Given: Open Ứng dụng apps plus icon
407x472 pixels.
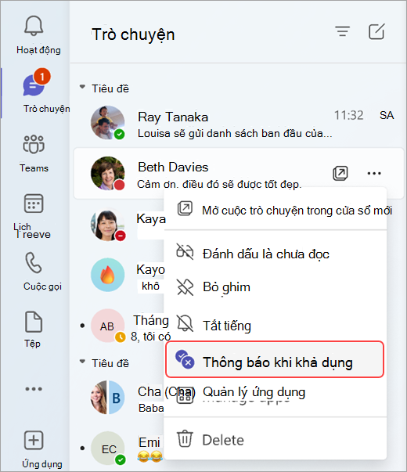Looking at the screenshot, I should (34, 441).
